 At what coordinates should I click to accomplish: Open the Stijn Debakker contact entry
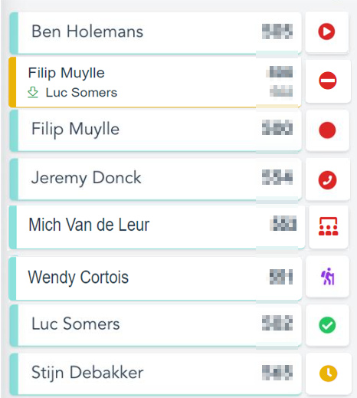click(x=156, y=373)
